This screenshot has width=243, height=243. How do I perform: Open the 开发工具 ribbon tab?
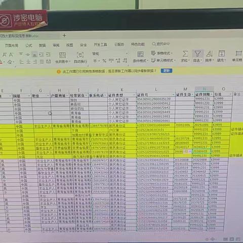(100, 45)
